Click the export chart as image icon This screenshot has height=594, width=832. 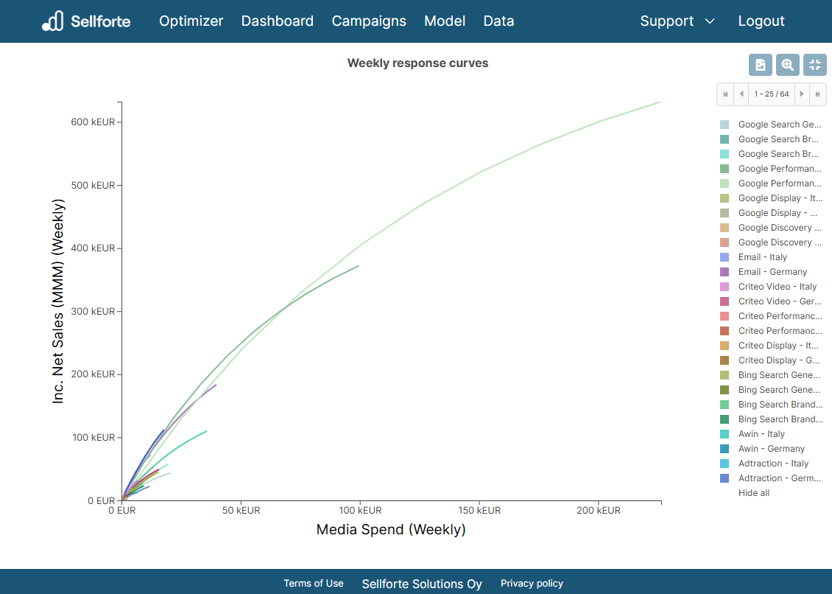point(761,65)
